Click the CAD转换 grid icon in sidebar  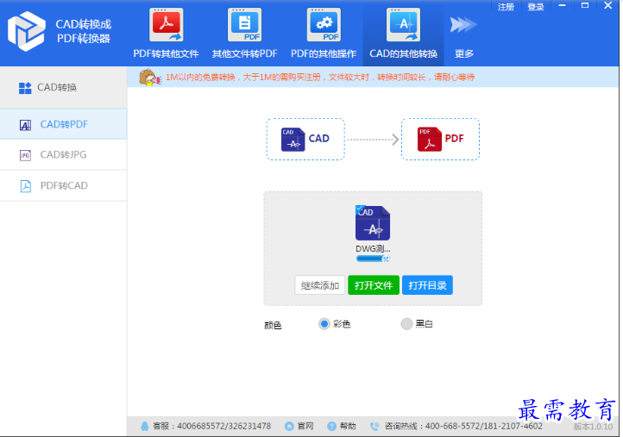[25, 88]
